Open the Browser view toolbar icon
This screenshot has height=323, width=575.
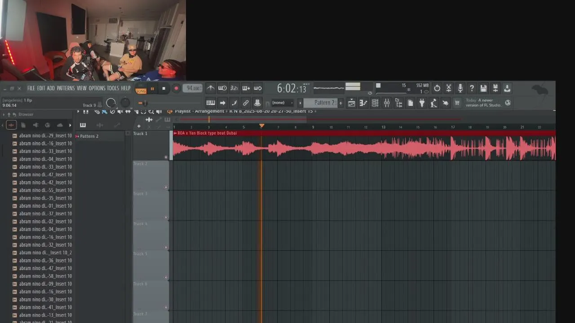pyautogui.click(x=398, y=103)
